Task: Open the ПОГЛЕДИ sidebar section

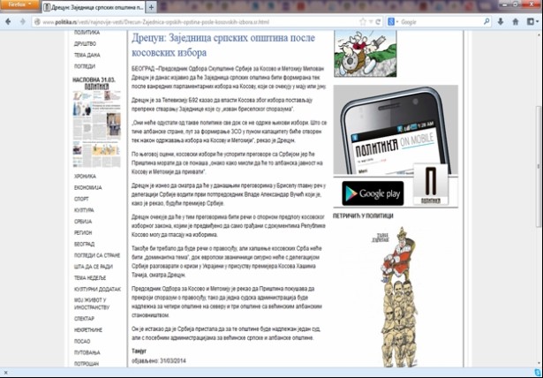Action: pos(85,66)
